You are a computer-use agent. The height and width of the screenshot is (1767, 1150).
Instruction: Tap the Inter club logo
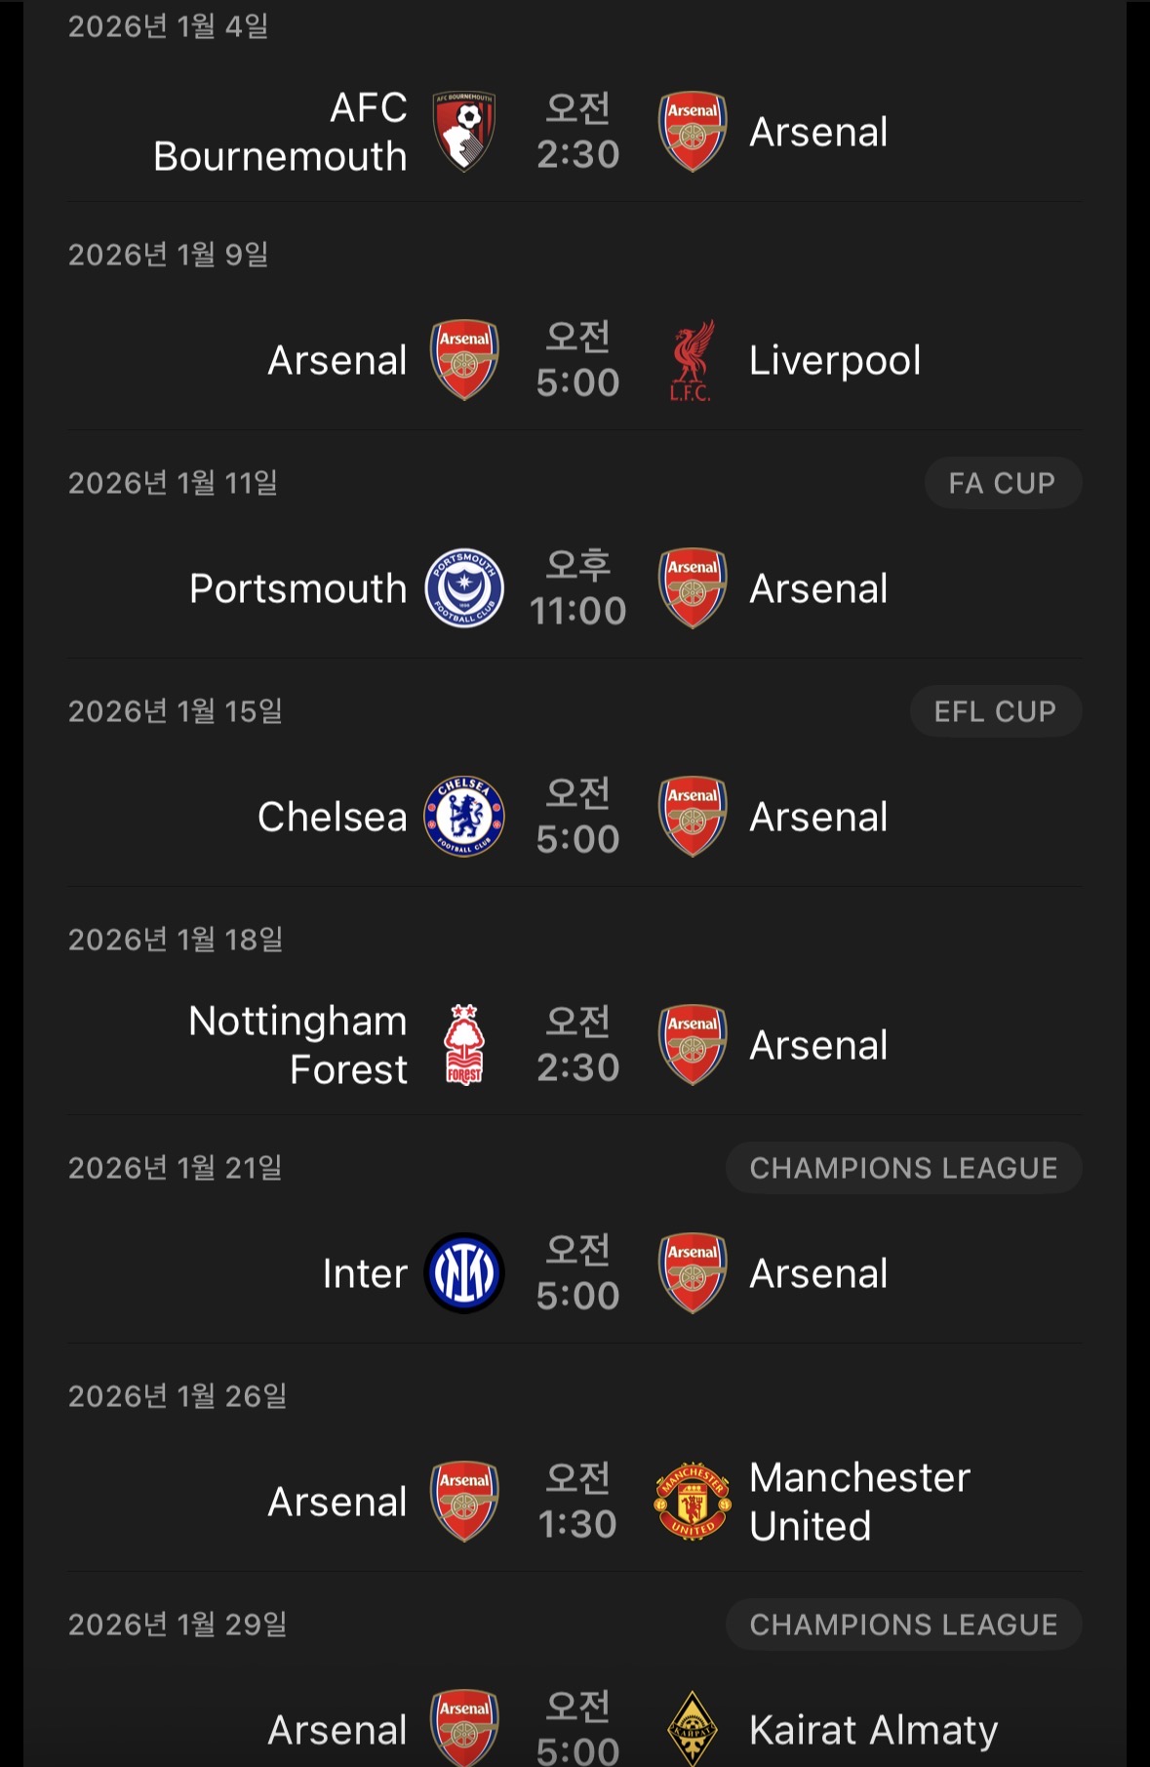click(464, 1273)
